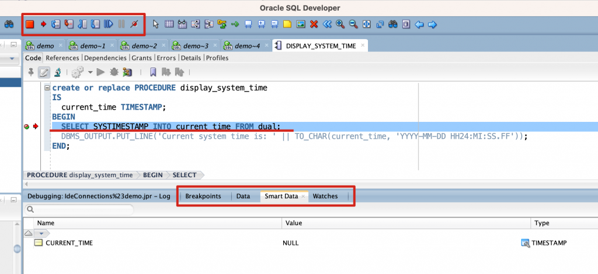Viewport: 598px width, 274px height.
Task: Click the Zoom Out magnifier icon
Action: [x=353, y=24]
